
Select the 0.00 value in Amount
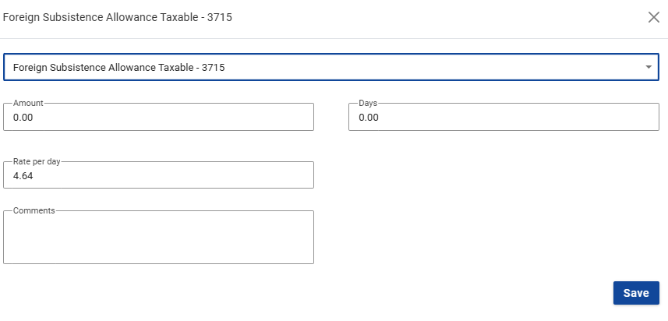pyautogui.click(x=23, y=118)
